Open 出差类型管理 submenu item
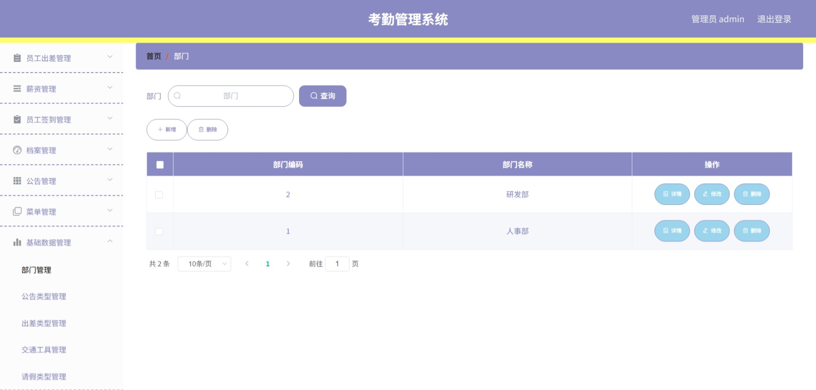 click(x=44, y=323)
